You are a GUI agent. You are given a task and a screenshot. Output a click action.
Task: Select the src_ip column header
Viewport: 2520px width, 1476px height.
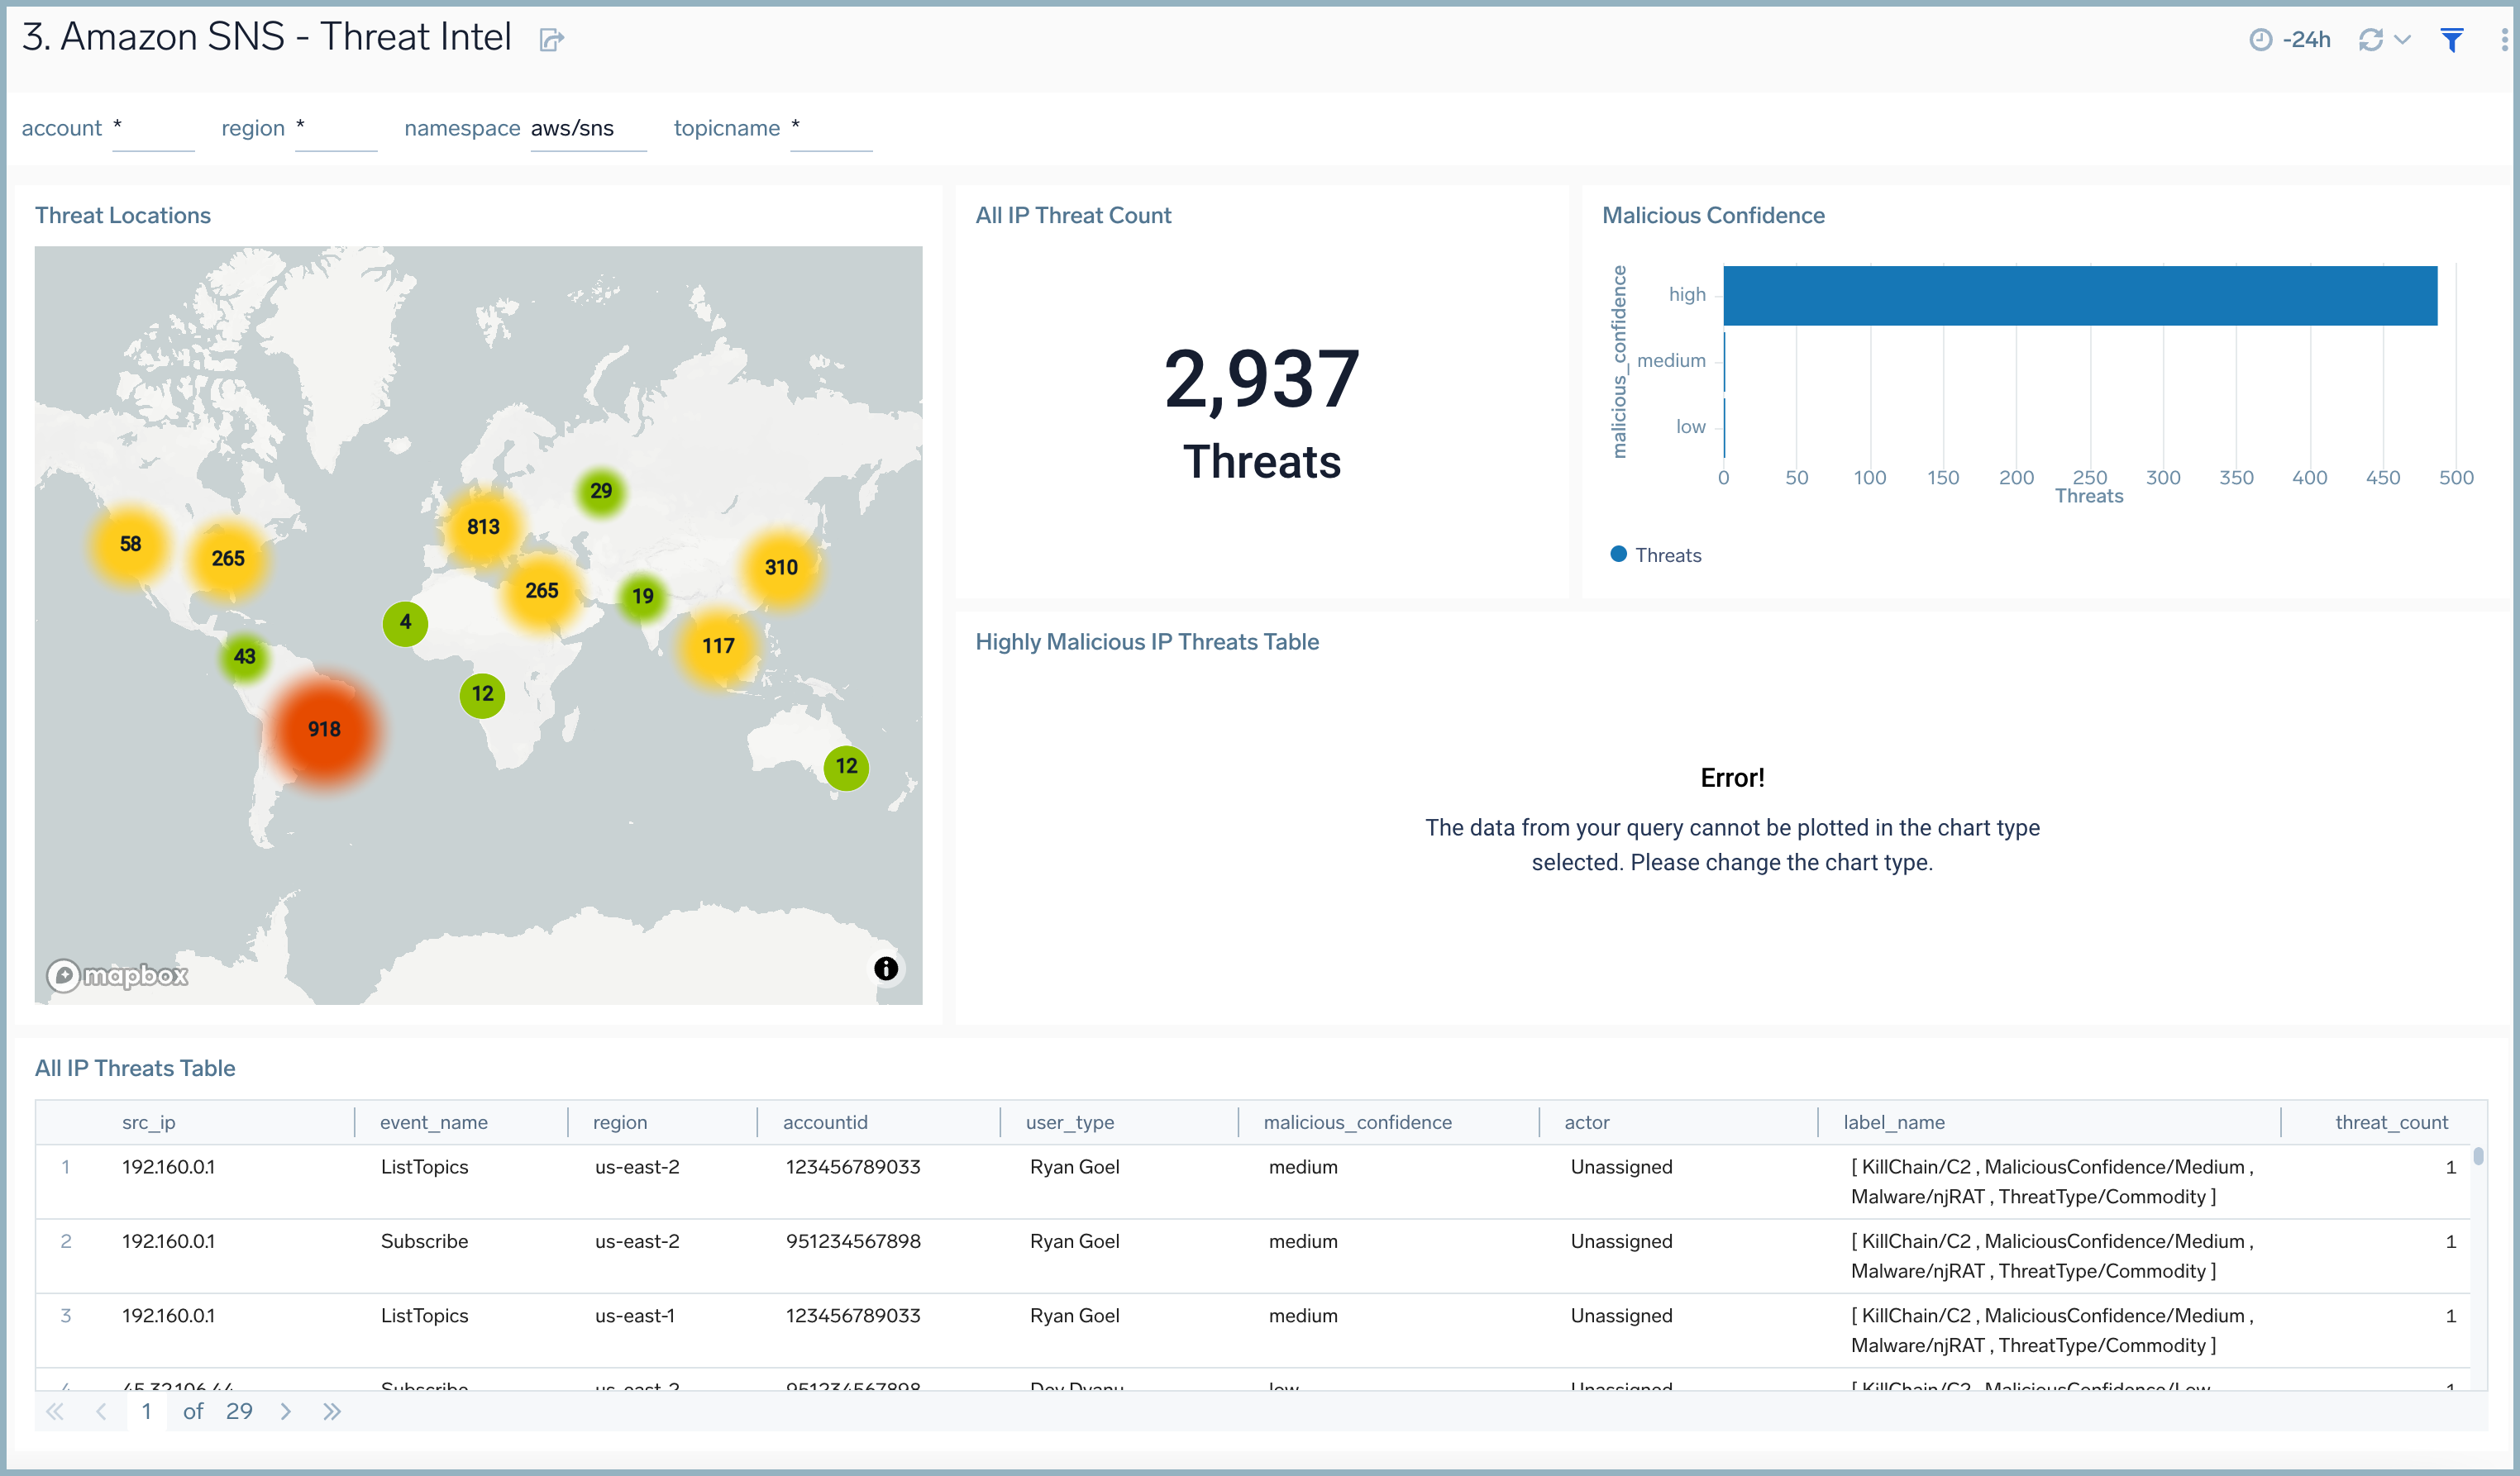coord(148,1121)
